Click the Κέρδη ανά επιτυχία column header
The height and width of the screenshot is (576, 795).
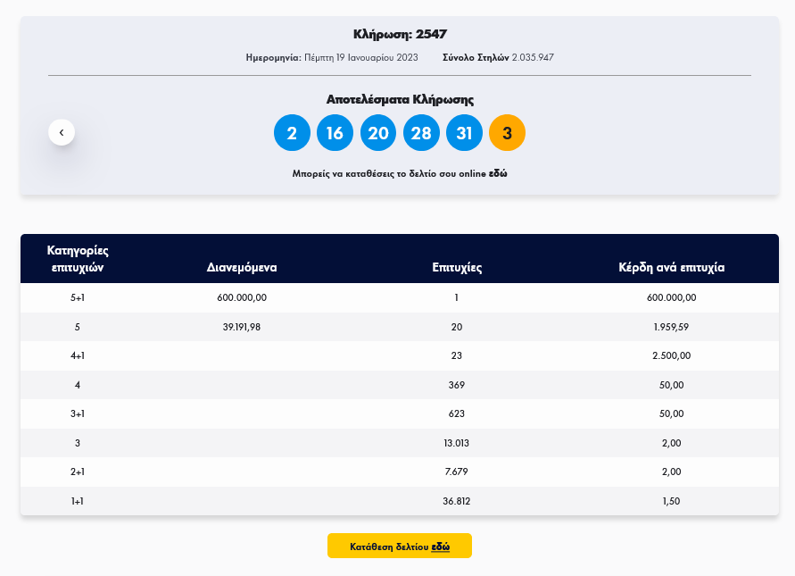671,267
